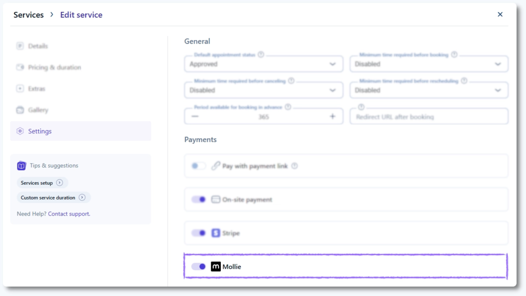Click the Contact support link
Screen dimensions: 526x296
coord(69,214)
